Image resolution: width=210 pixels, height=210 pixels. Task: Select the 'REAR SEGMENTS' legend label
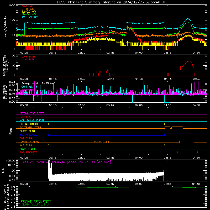click(x=35, y=204)
